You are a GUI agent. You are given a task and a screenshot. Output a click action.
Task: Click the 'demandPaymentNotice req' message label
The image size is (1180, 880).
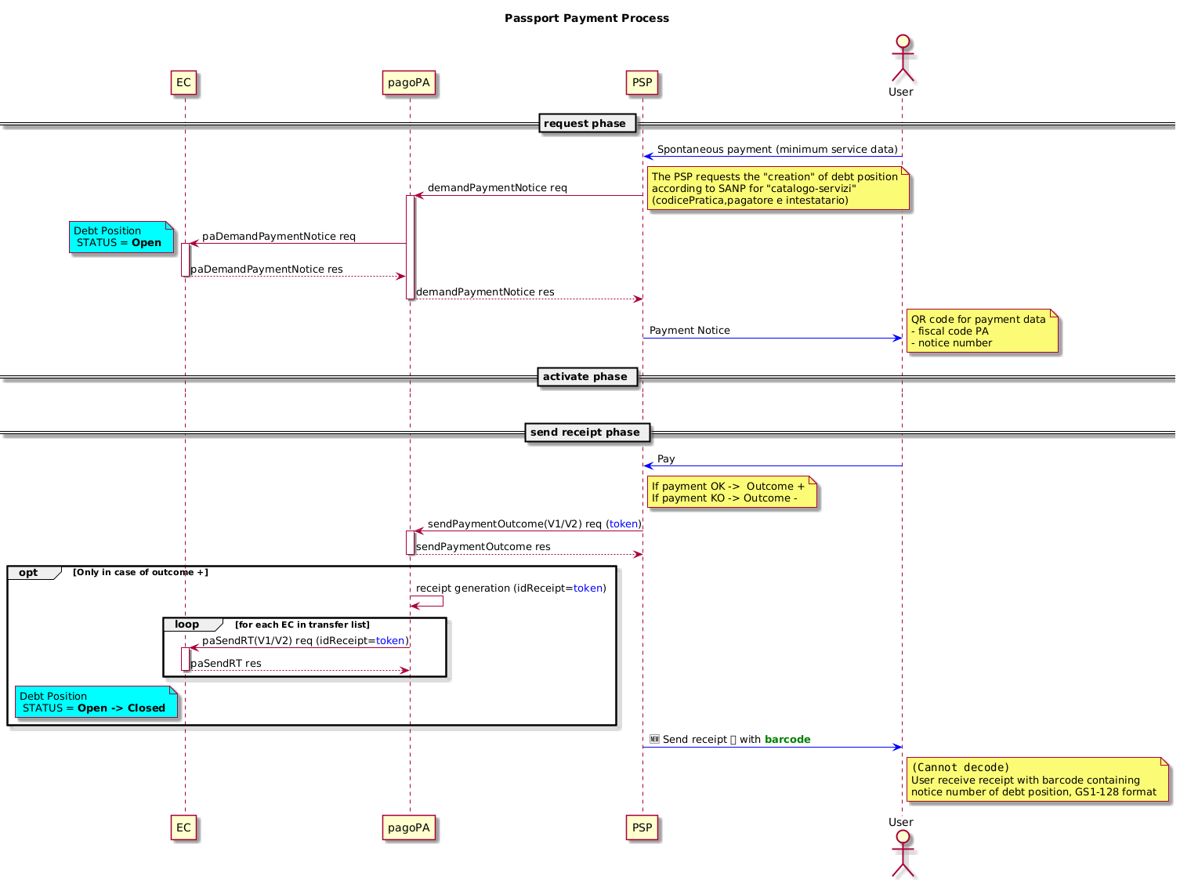[497, 188]
